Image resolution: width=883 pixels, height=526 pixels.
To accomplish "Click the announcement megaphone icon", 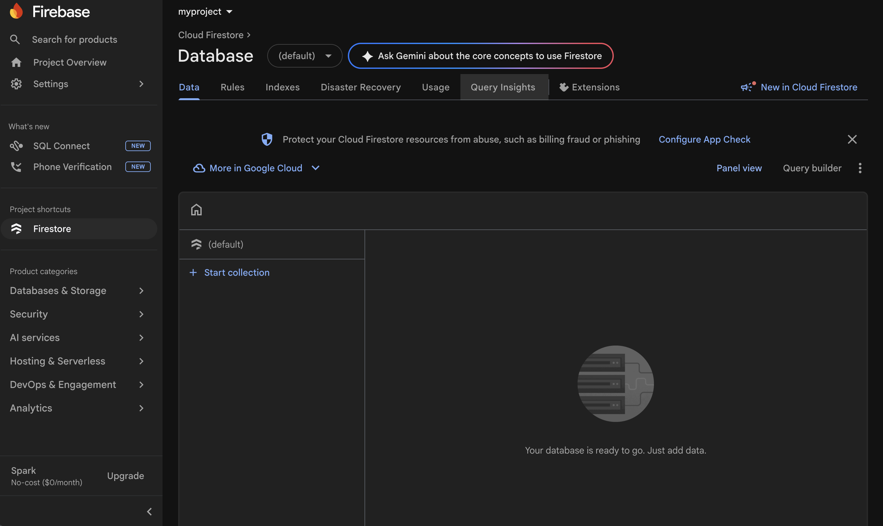I will [748, 87].
